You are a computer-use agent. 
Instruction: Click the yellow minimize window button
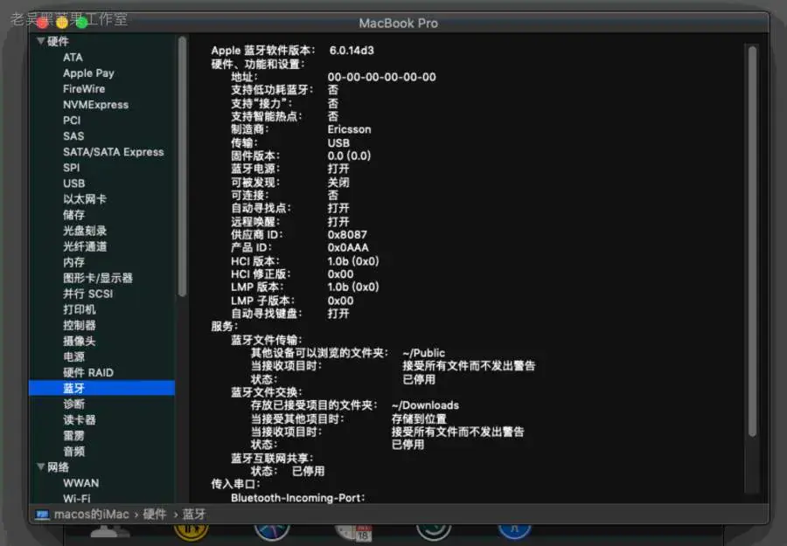pyautogui.click(x=62, y=23)
